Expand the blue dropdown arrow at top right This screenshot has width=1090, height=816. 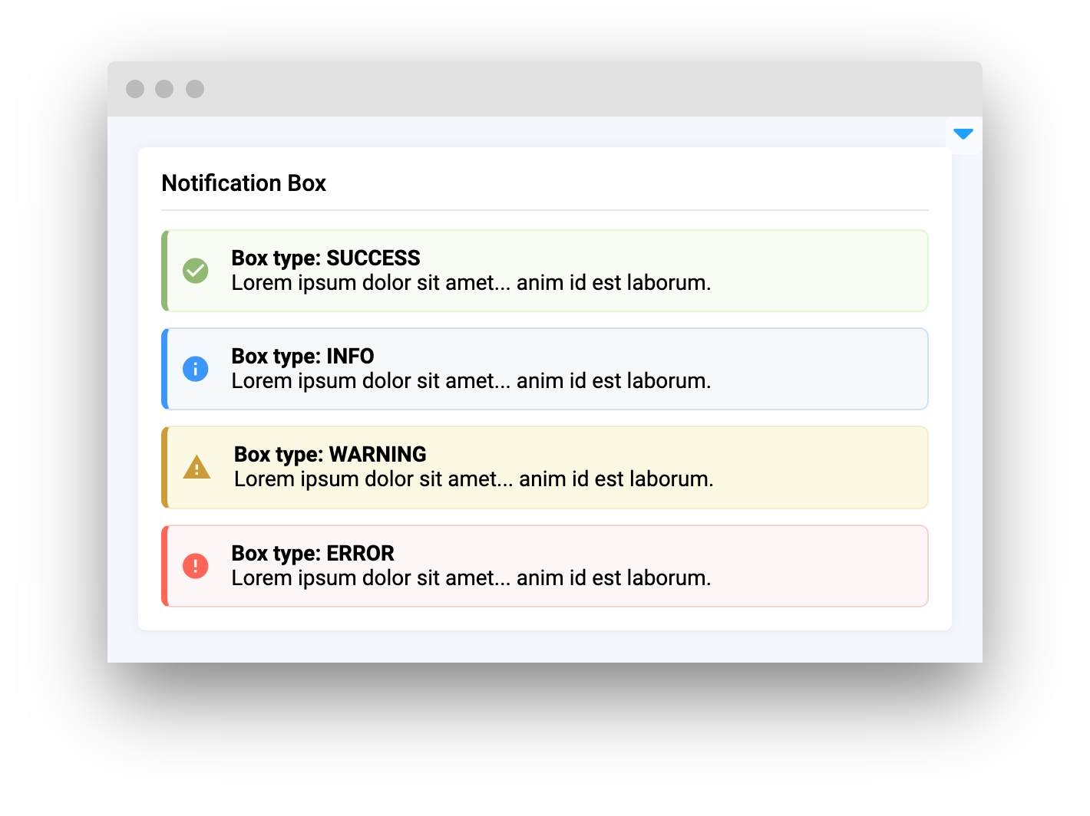[x=963, y=134]
